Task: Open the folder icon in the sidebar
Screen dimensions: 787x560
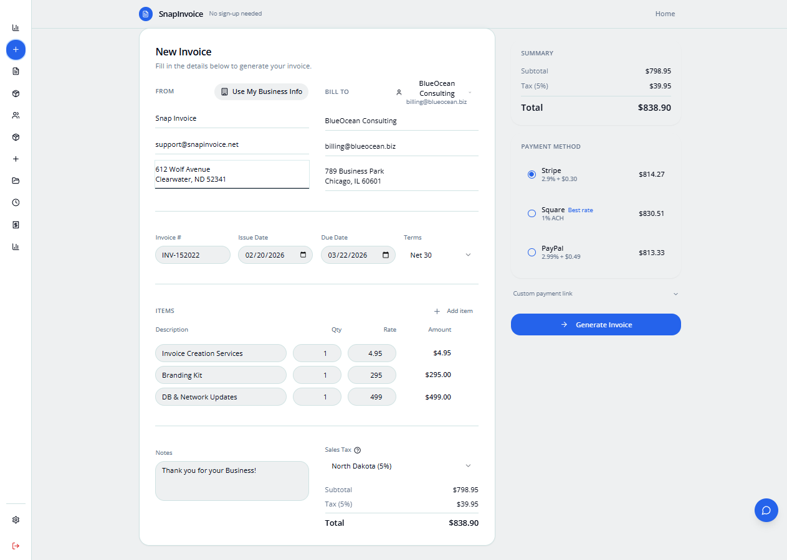Action: tap(16, 180)
